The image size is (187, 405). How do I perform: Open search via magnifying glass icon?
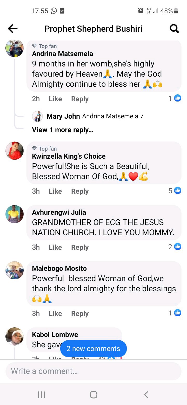(x=174, y=29)
